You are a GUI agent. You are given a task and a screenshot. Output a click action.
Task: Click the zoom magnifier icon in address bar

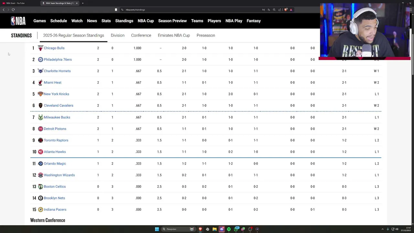(x=274, y=10)
